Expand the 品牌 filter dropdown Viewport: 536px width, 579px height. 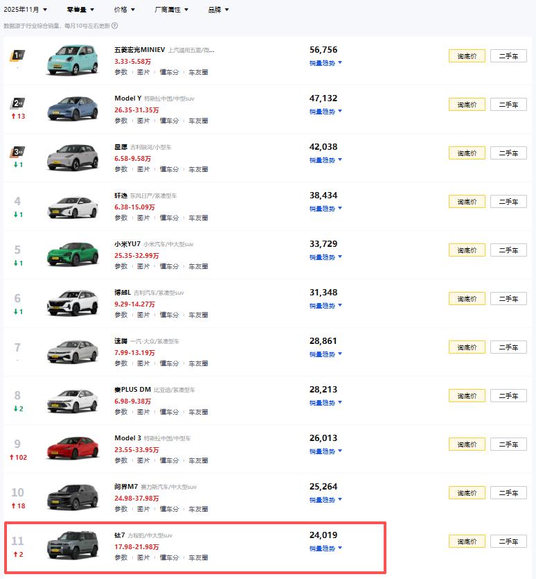pyautogui.click(x=218, y=10)
